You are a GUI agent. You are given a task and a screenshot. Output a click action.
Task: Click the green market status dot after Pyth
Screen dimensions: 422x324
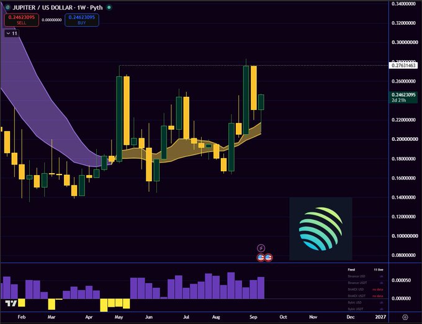click(x=109, y=7)
